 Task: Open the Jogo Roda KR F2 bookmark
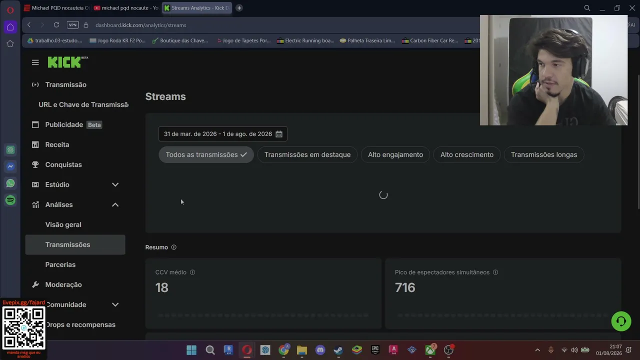117,40
